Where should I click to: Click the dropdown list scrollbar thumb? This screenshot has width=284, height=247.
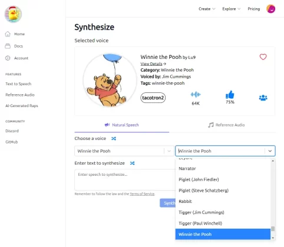click(273, 229)
